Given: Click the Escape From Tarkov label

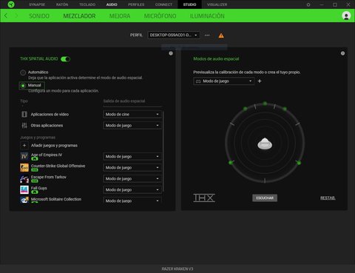Looking at the screenshot, I should tap(49, 177).
